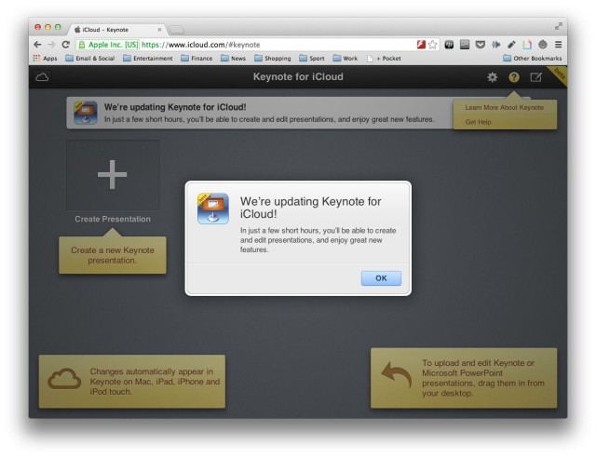This screenshot has height=458, width=596.
Task: Open the Sport bookmarks folder
Action: click(x=312, y=58)
